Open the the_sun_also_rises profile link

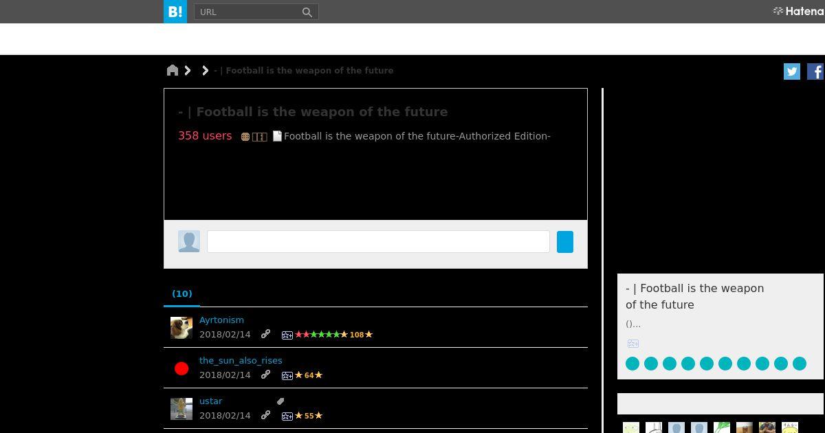241,360
